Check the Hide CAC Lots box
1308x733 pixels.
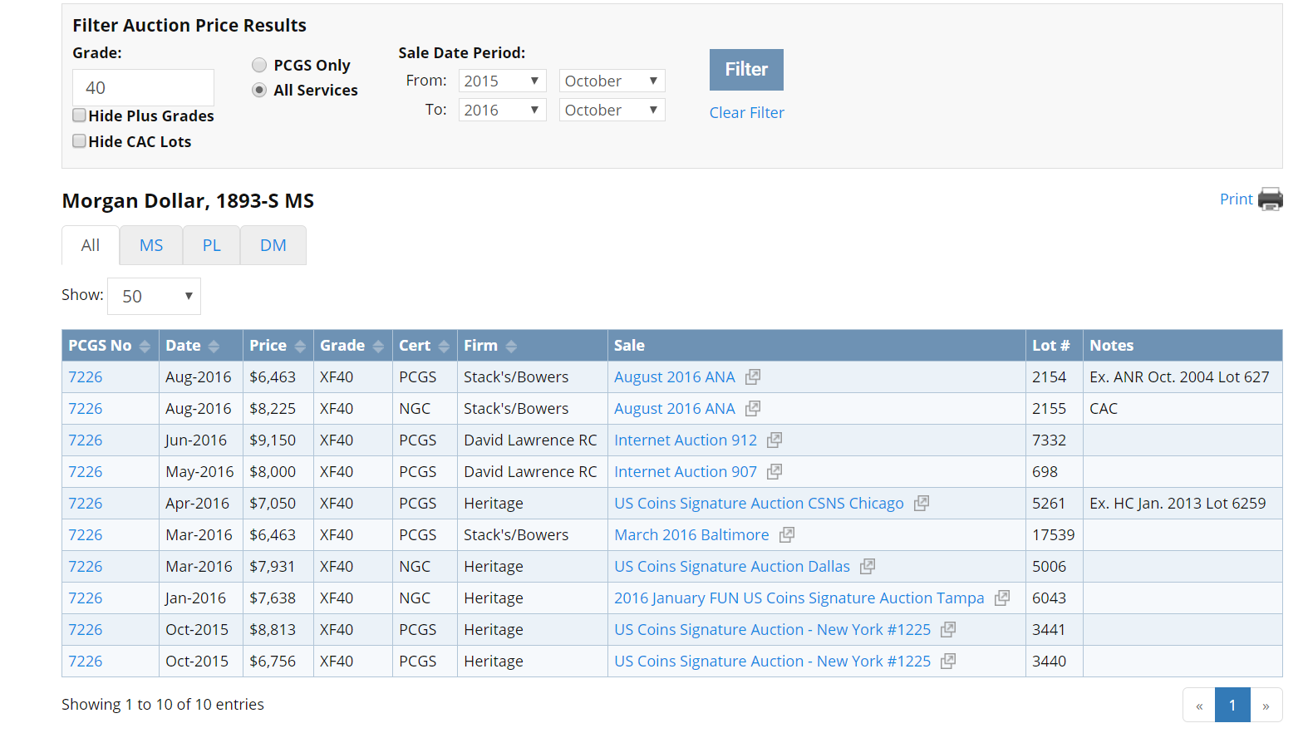click(80, 141)
